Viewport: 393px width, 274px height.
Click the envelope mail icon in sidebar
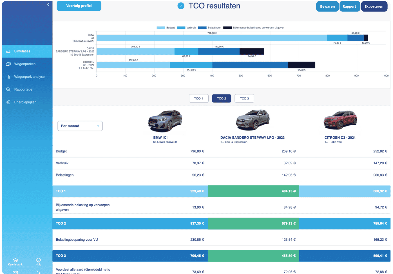[x=15, y=272]
